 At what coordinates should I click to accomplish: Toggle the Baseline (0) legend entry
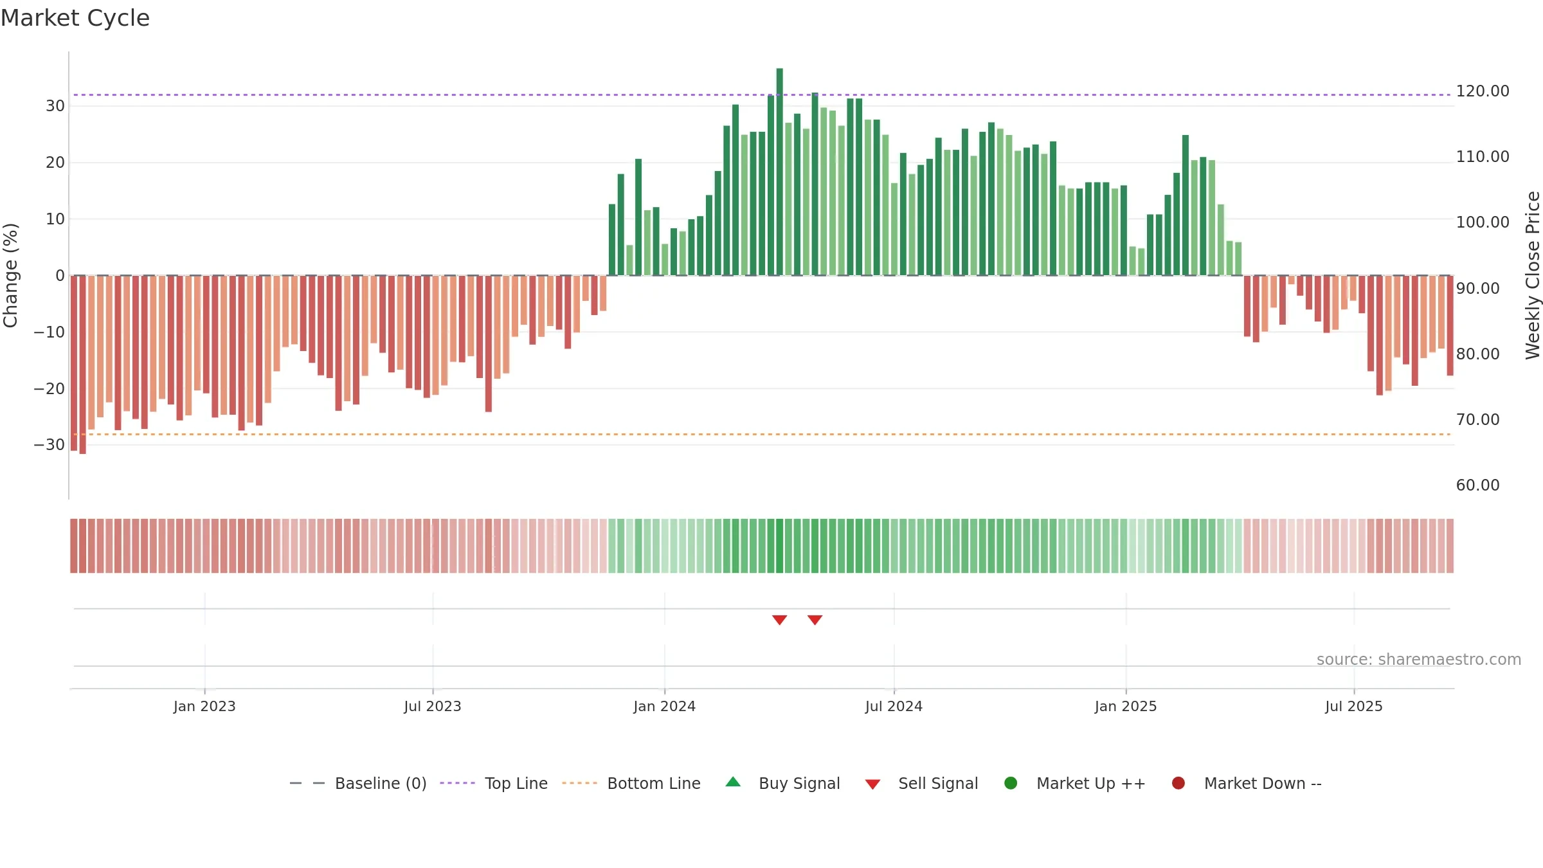tap(358, 783)
